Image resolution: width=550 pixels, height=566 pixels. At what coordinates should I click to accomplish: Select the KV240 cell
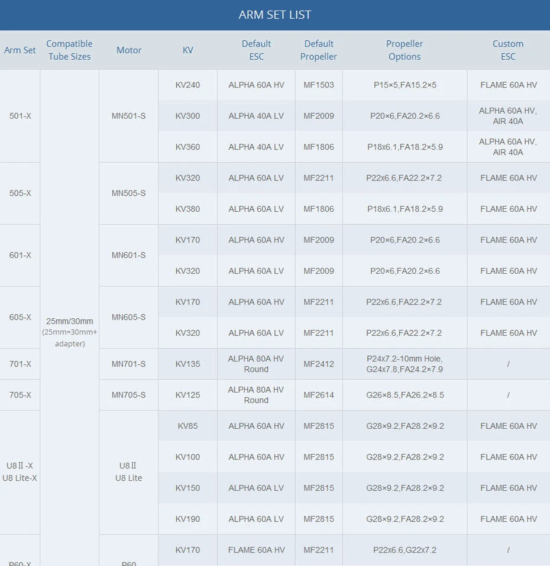(x=187, y=85)
